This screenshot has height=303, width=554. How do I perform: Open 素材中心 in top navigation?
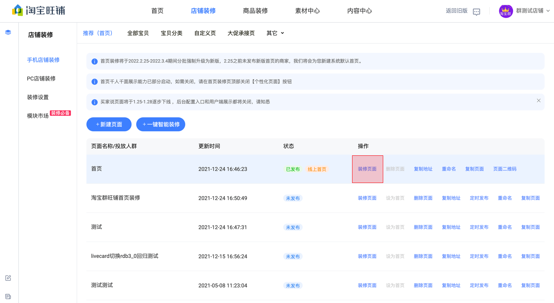click(307, 11)
